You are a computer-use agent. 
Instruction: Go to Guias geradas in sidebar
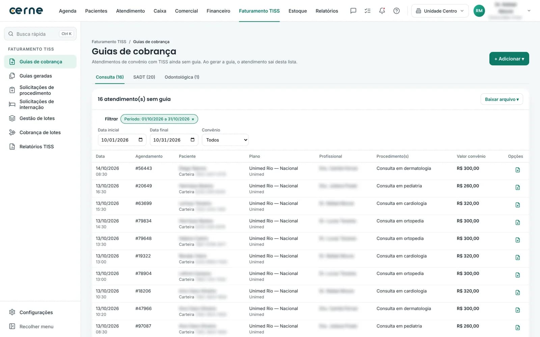point(40,76)
